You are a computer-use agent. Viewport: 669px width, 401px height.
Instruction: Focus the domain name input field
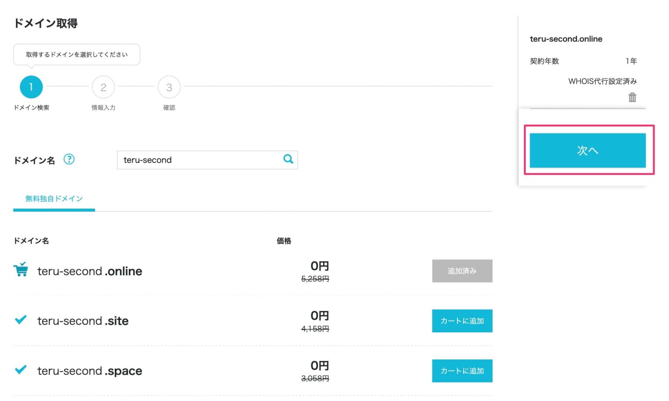coord(200,160)
